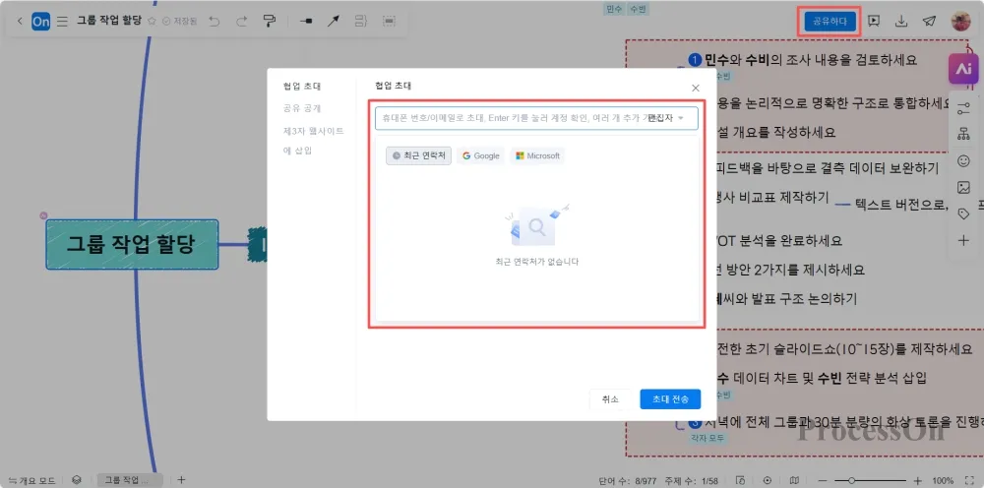Open the presentation play icon

(x=873, y=21)
